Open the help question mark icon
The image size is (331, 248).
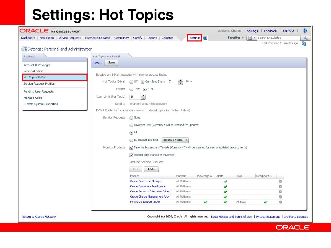point(304,31)
